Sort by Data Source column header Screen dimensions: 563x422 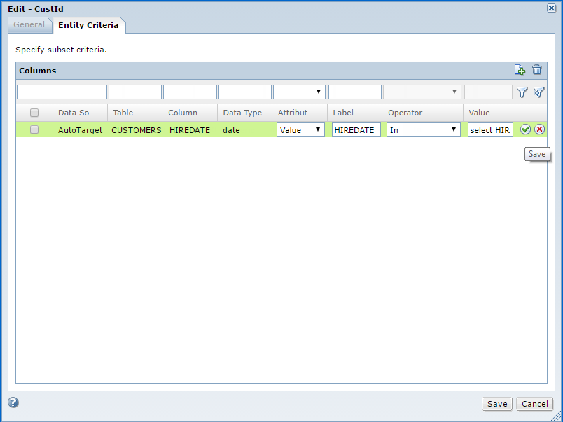(x=80, y=113)
